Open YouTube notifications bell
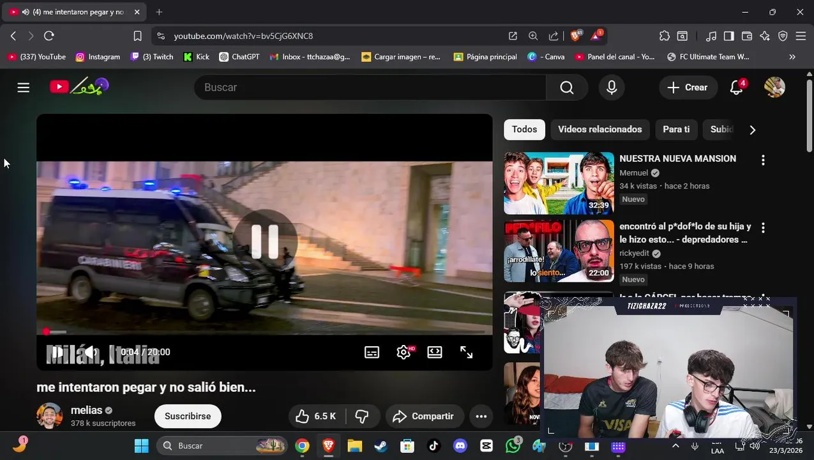 pos(737,88)
